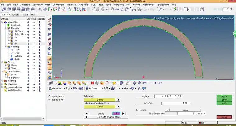The image size is (236, 126).
Task: Click the on spin density input field
Action: (x=176, y=103)
